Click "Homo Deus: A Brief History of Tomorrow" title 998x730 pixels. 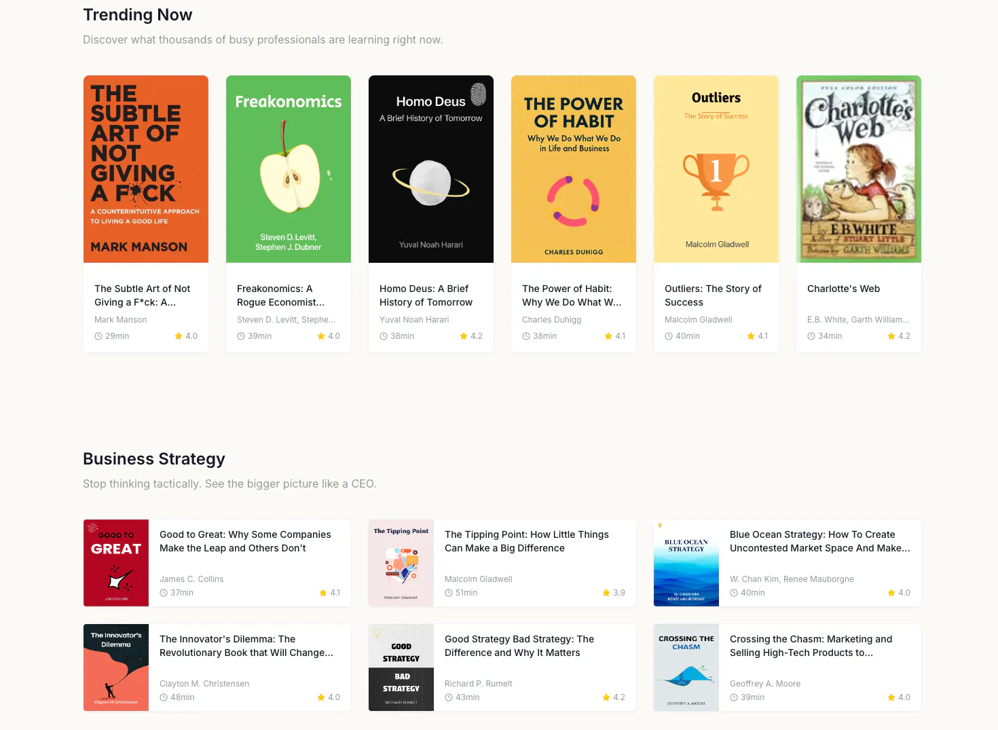[426, 295]
